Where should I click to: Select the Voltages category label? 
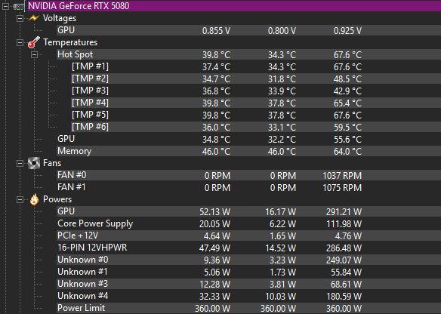tap(60, 18)
